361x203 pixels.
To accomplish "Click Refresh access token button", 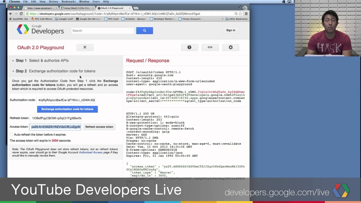I will (x=99, y=127).
